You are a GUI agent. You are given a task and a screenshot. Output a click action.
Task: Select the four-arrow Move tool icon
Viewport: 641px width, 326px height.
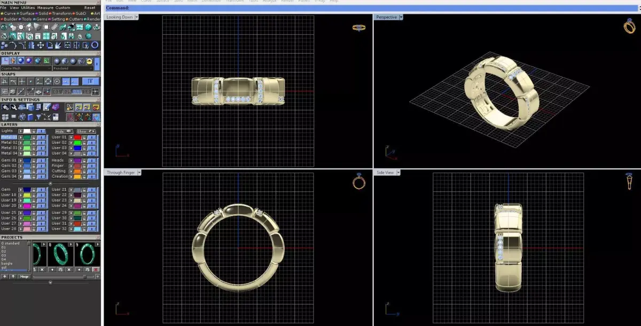tap(41, 45)
